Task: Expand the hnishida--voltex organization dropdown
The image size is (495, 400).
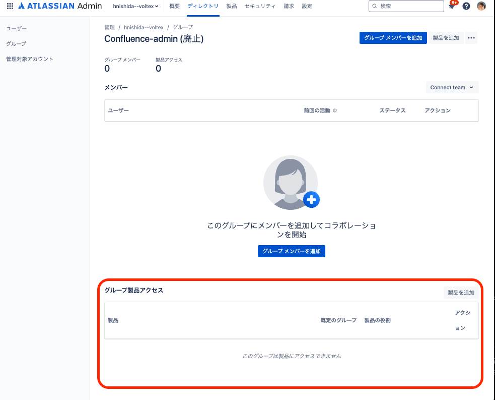Action: click(x=135, y=6)
